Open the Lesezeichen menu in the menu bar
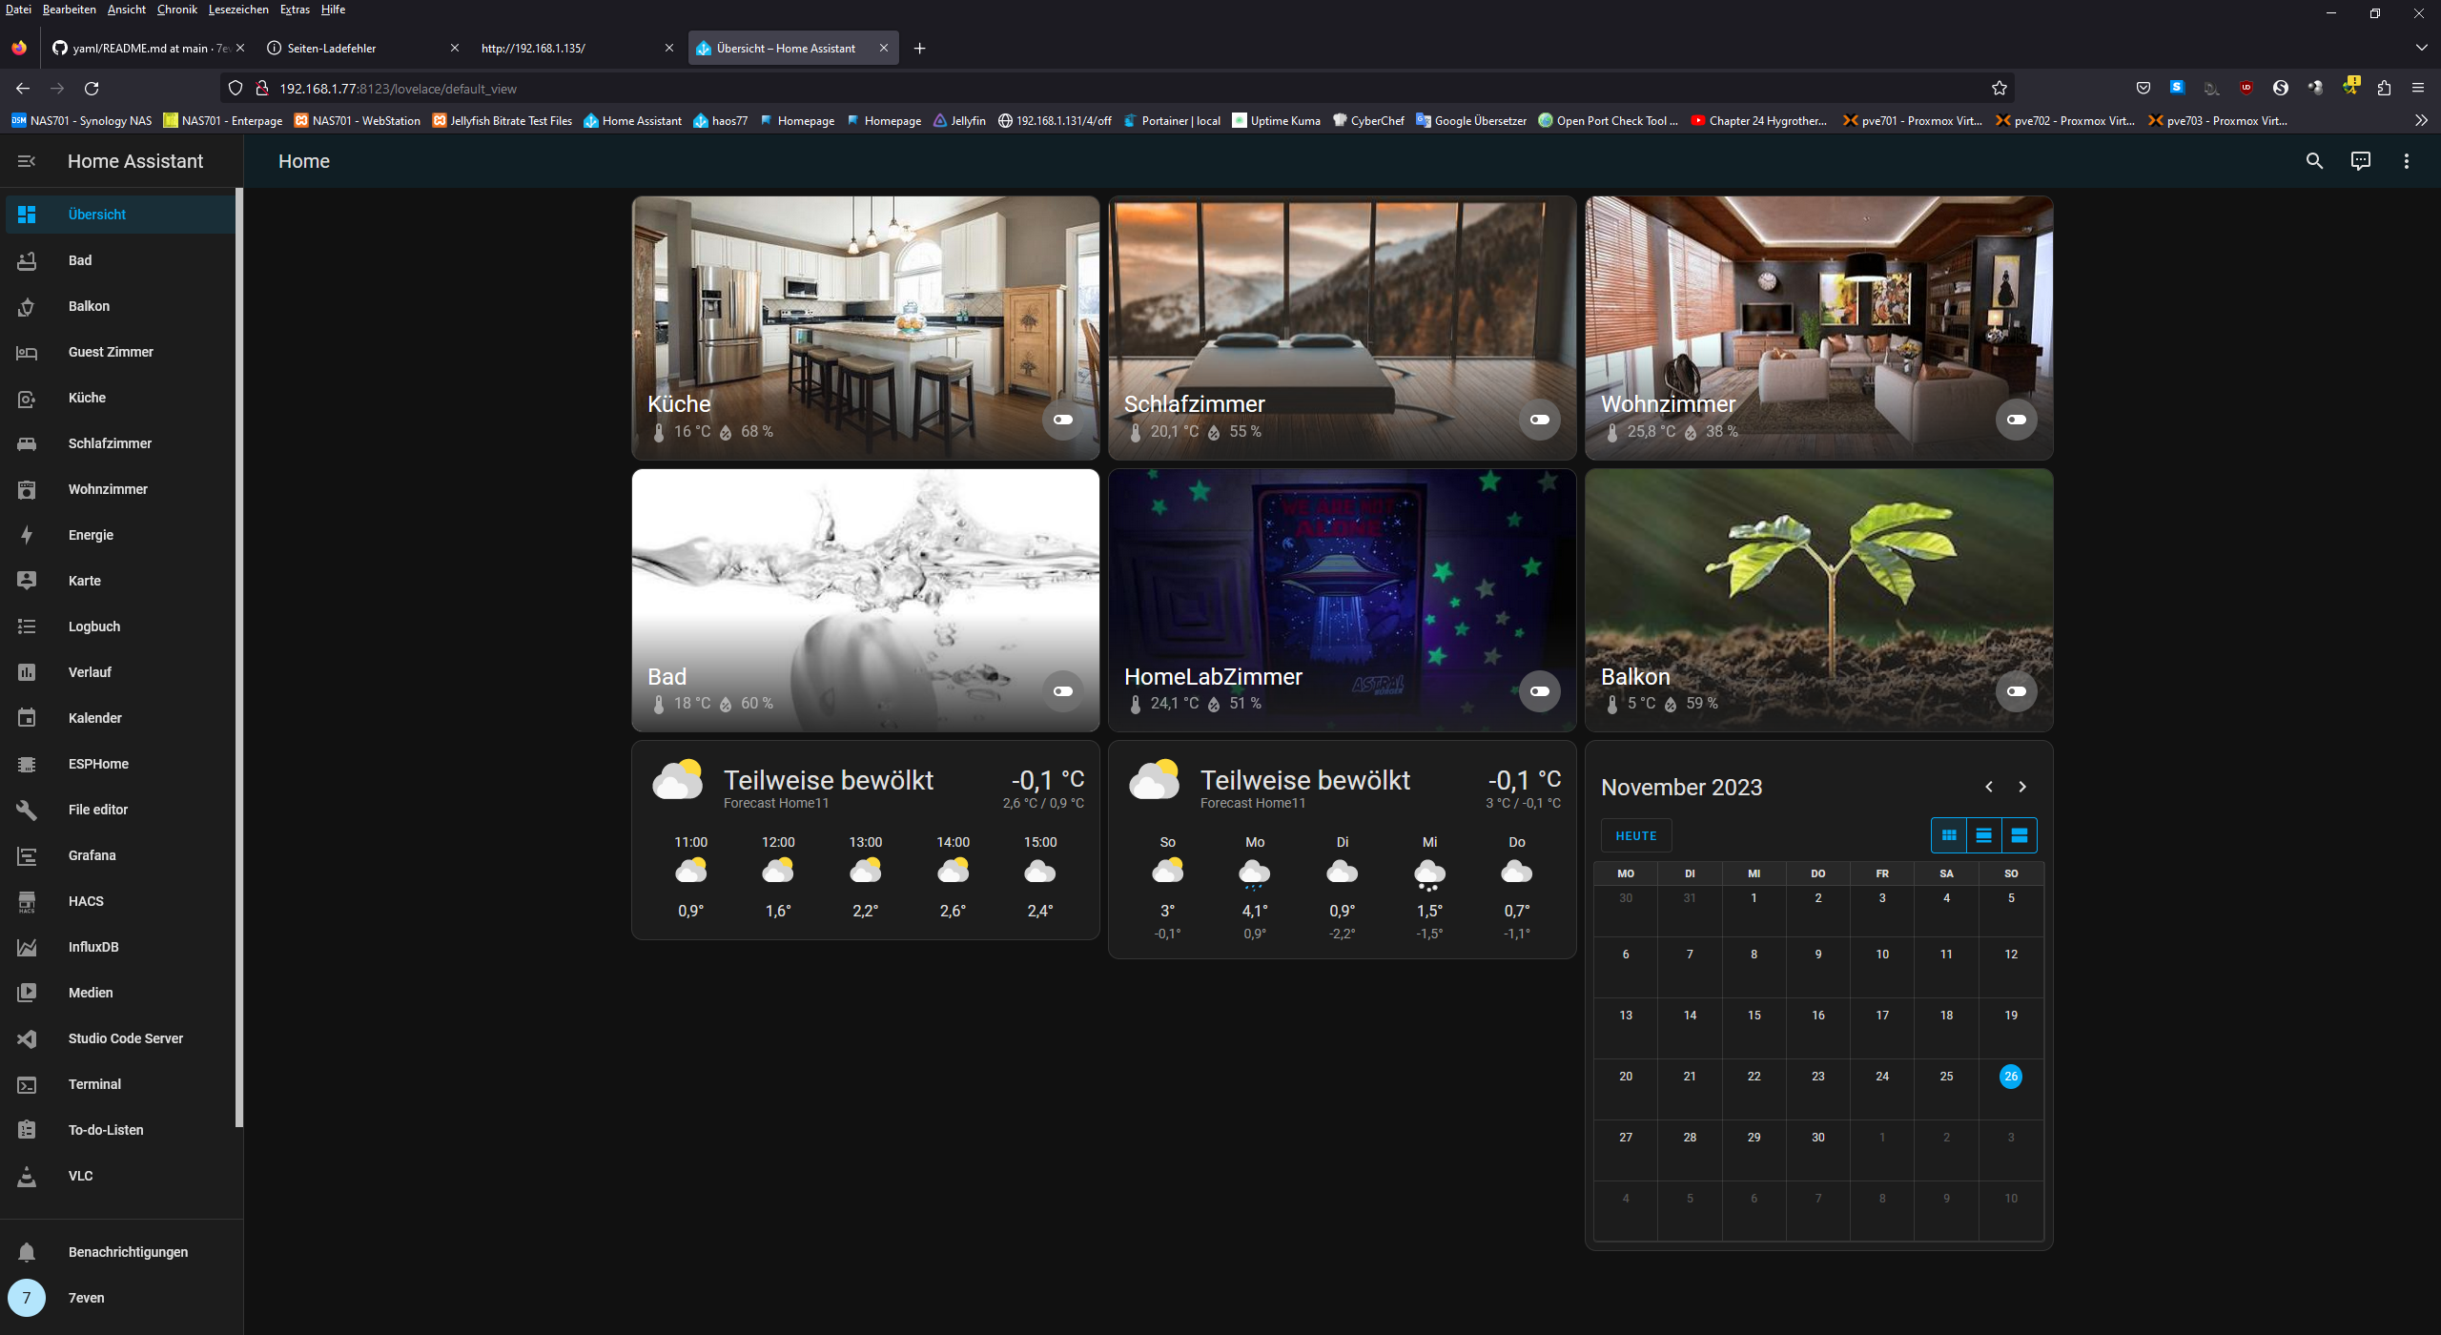 [238, 10]
